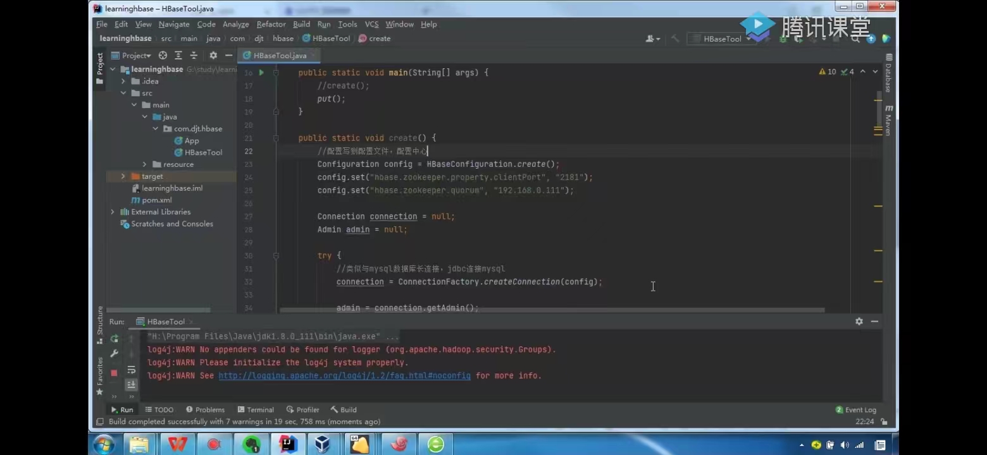Open the Maven side tool window
Image resolution: width=987 pixels, height=455 pixels.
[888, 121]
